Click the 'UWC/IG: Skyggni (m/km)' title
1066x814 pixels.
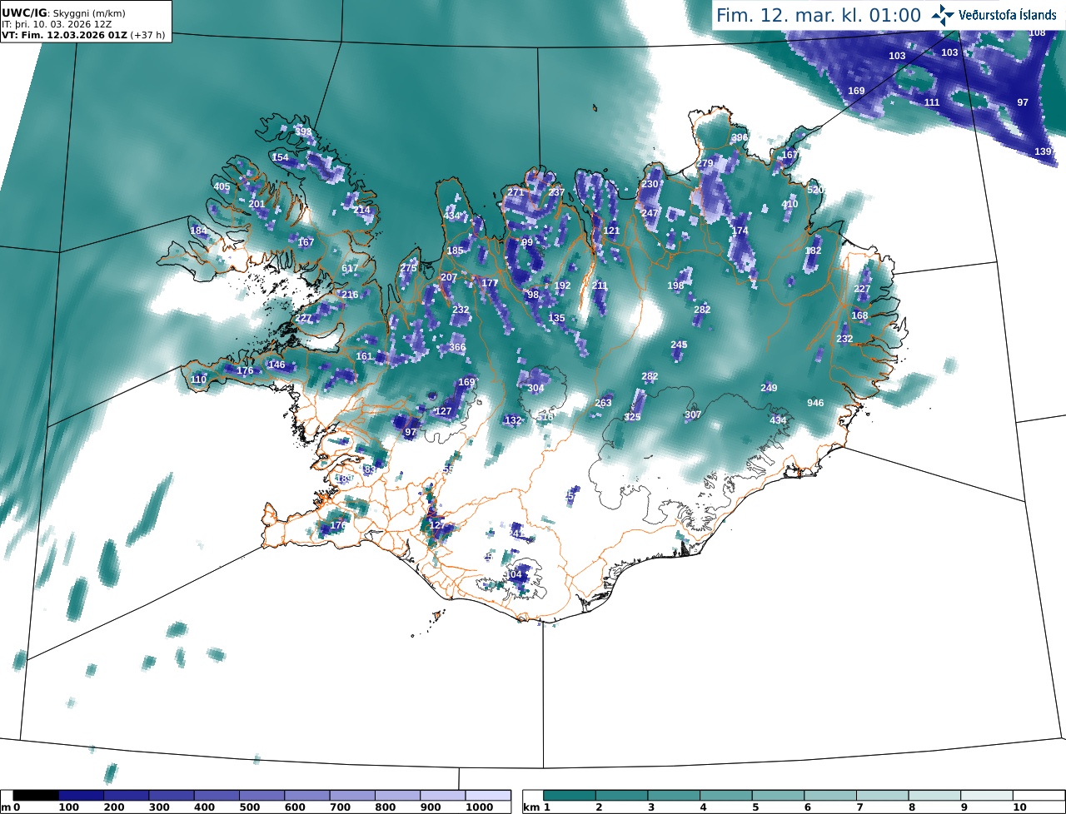(63, 12)
